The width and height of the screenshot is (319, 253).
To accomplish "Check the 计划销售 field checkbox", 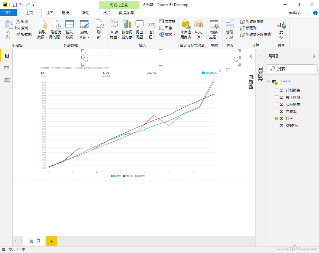I will (x=277, y=90).
